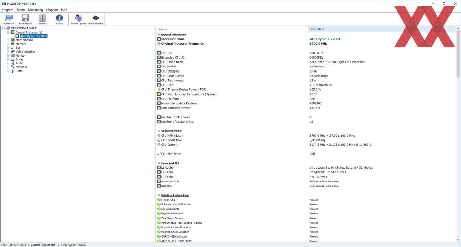
Task: Collapse the DESKTOP-RAOH431 root node
Action: (x=3, y=28)
